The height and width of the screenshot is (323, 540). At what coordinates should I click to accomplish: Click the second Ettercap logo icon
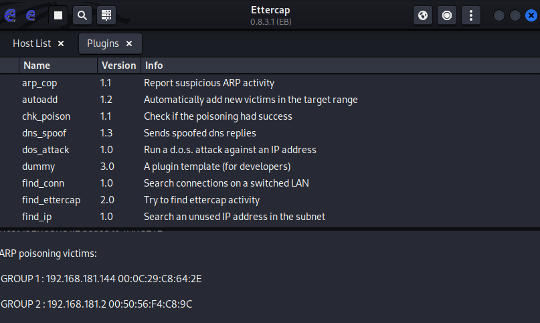[x=31, y=15]
